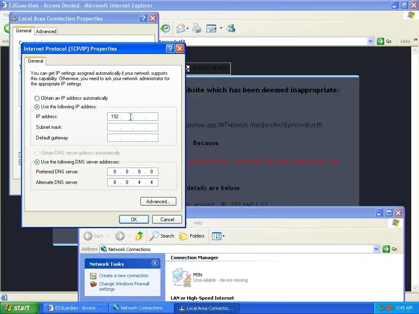Image resolution: width=419 pixels, height=314 pixels.
Task: Open the Mail button dropdown arrow
Action: [187, 28]
